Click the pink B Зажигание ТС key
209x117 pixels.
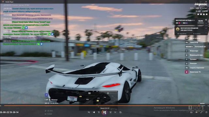(x=186, y=72)
